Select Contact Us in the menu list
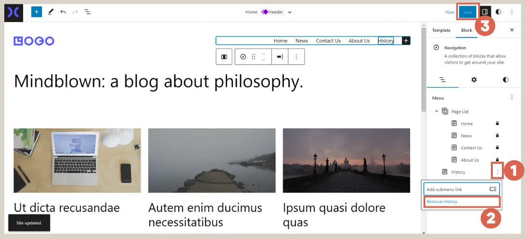Viewport: 526px width, 239px height. (471, 148)
